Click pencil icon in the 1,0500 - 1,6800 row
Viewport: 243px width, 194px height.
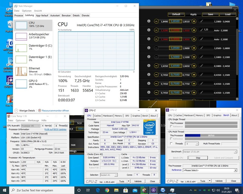[x=202, y=48]
